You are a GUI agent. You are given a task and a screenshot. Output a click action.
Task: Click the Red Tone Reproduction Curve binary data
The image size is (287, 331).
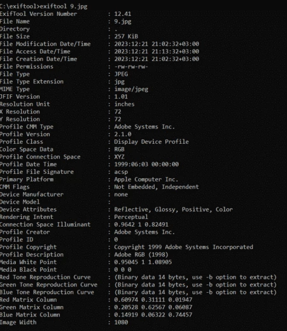tap(195, 278)
